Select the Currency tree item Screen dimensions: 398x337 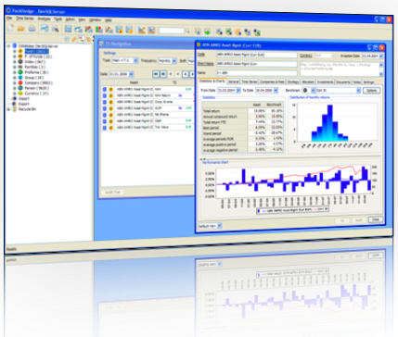pos(36,94)
